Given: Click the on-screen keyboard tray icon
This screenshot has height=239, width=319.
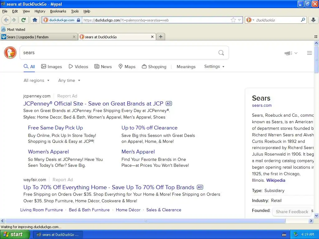Looking at the screenshot, I should (284, 235).
